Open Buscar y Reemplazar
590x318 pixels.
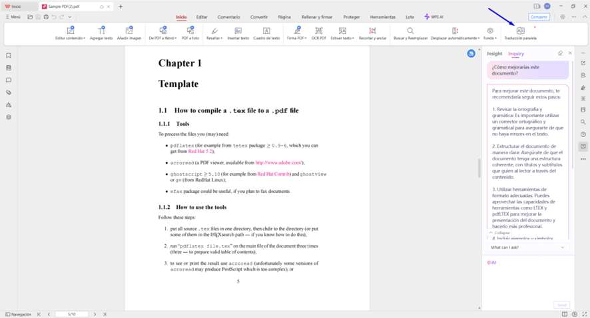point(410,33)
